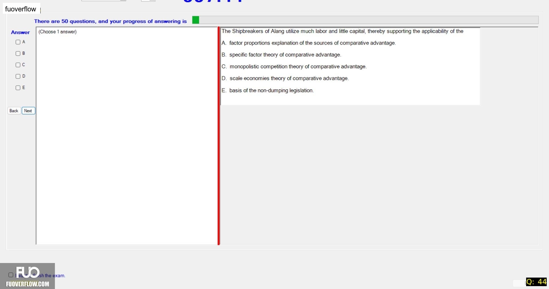Click the red vertical splitter bar
This screenshot has width=549, height=289.
click(x=219, y=136)
